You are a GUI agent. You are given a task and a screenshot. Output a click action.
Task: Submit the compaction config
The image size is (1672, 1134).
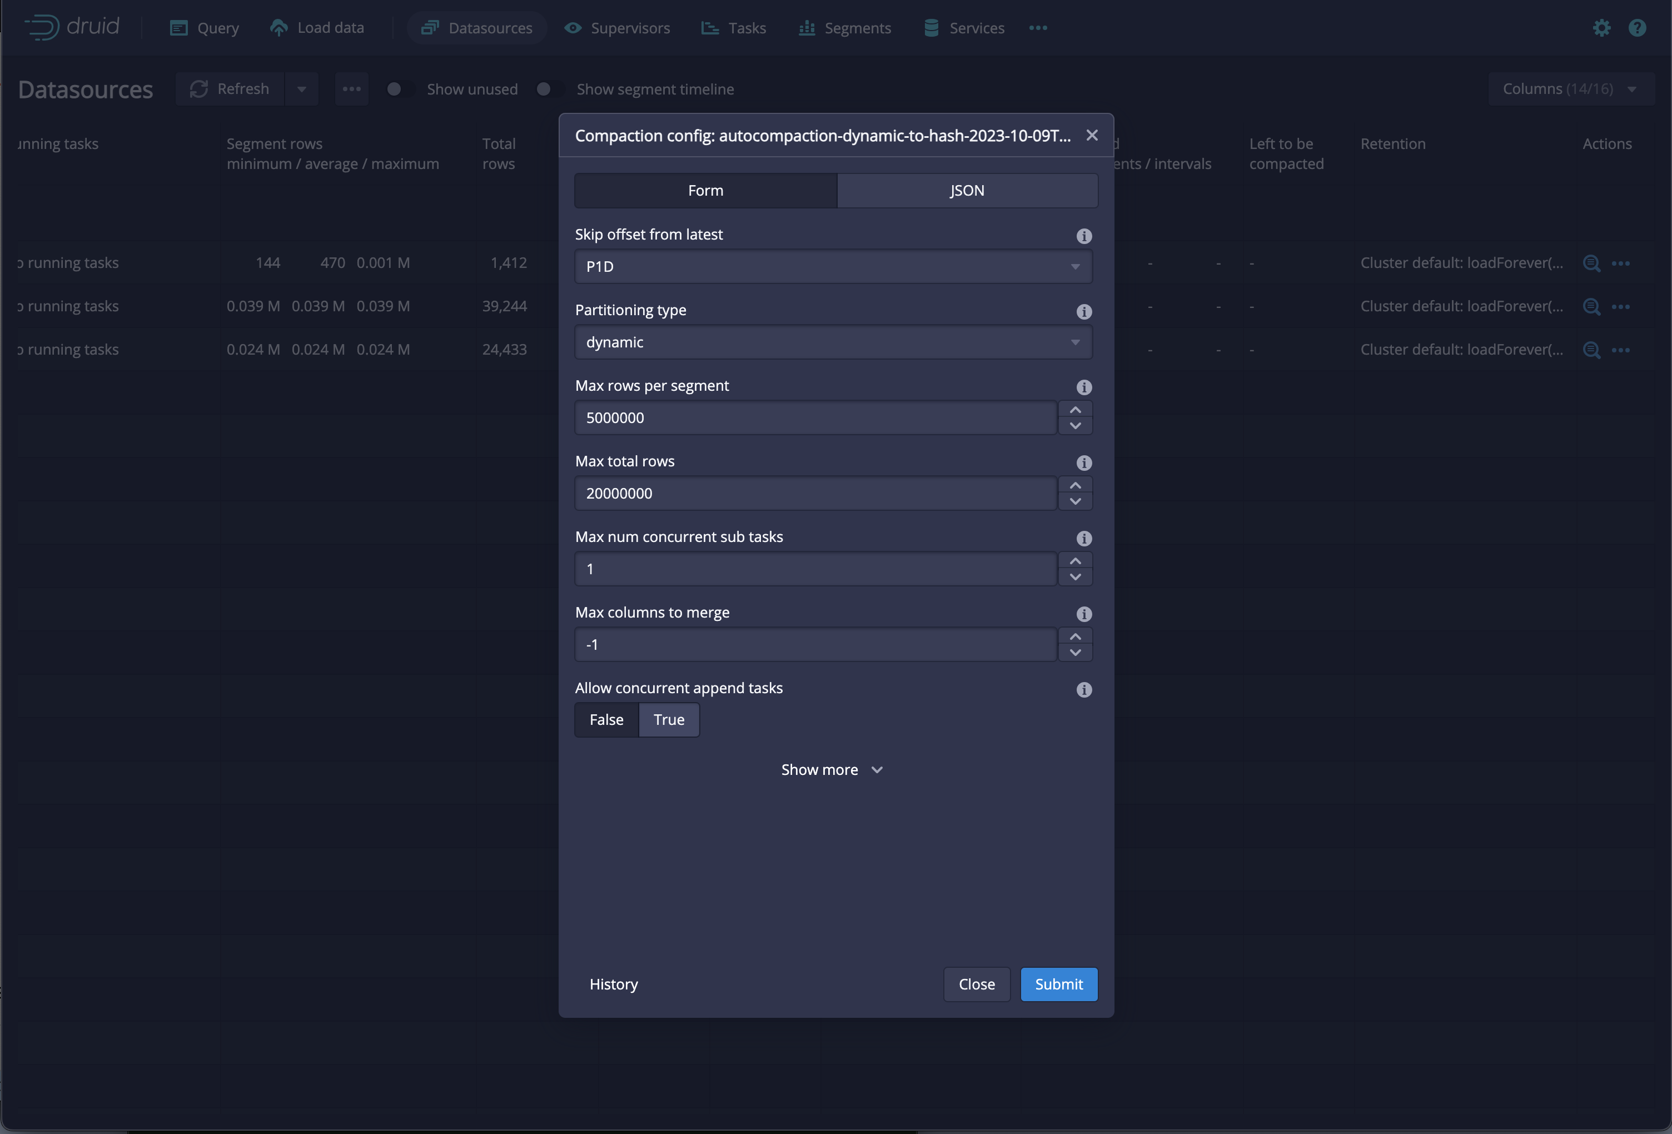point(1058,984)
